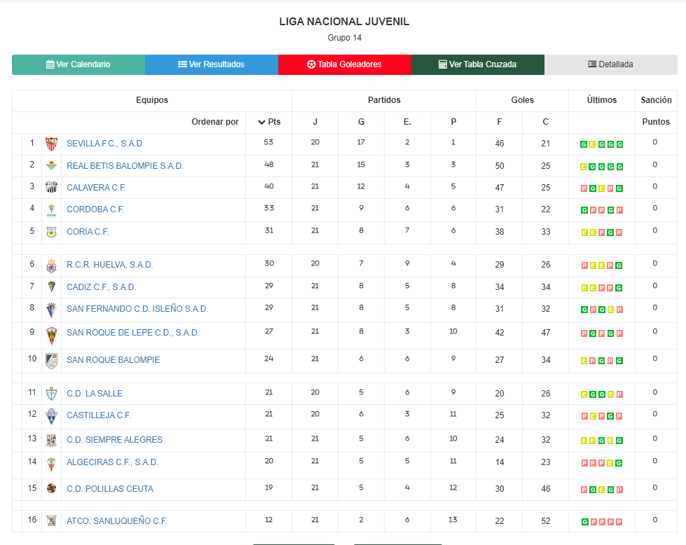Open C.D. LA SALLE team link
686x545 pixels.
click(x=95, y=394)
